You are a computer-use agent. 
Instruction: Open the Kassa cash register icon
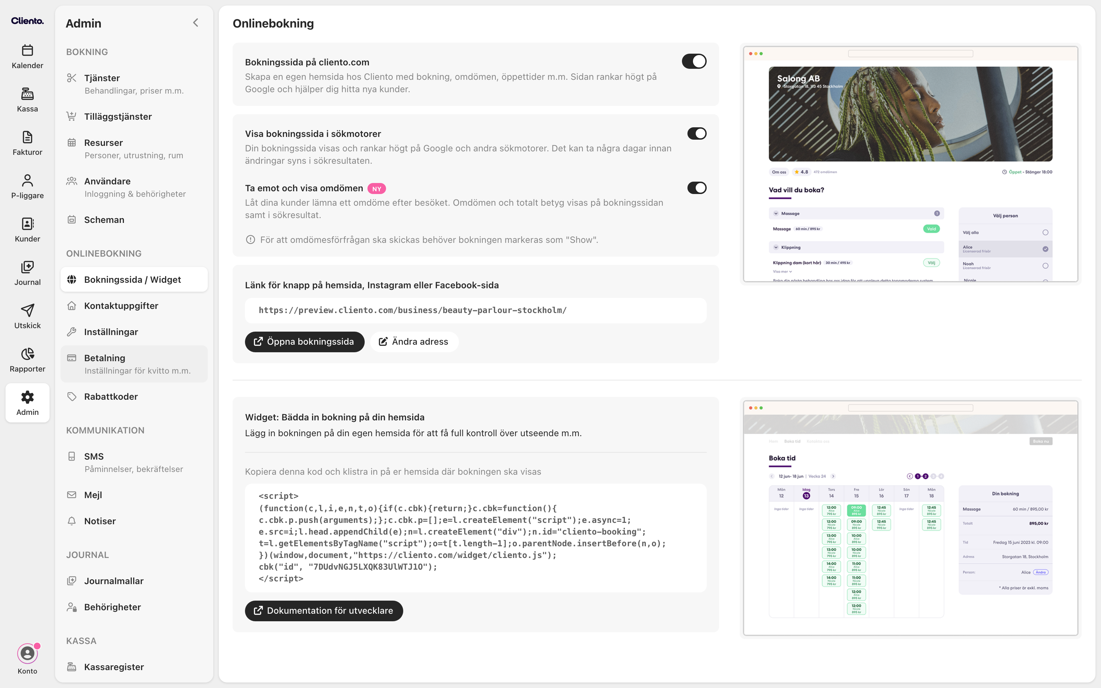tap(27, 94)
